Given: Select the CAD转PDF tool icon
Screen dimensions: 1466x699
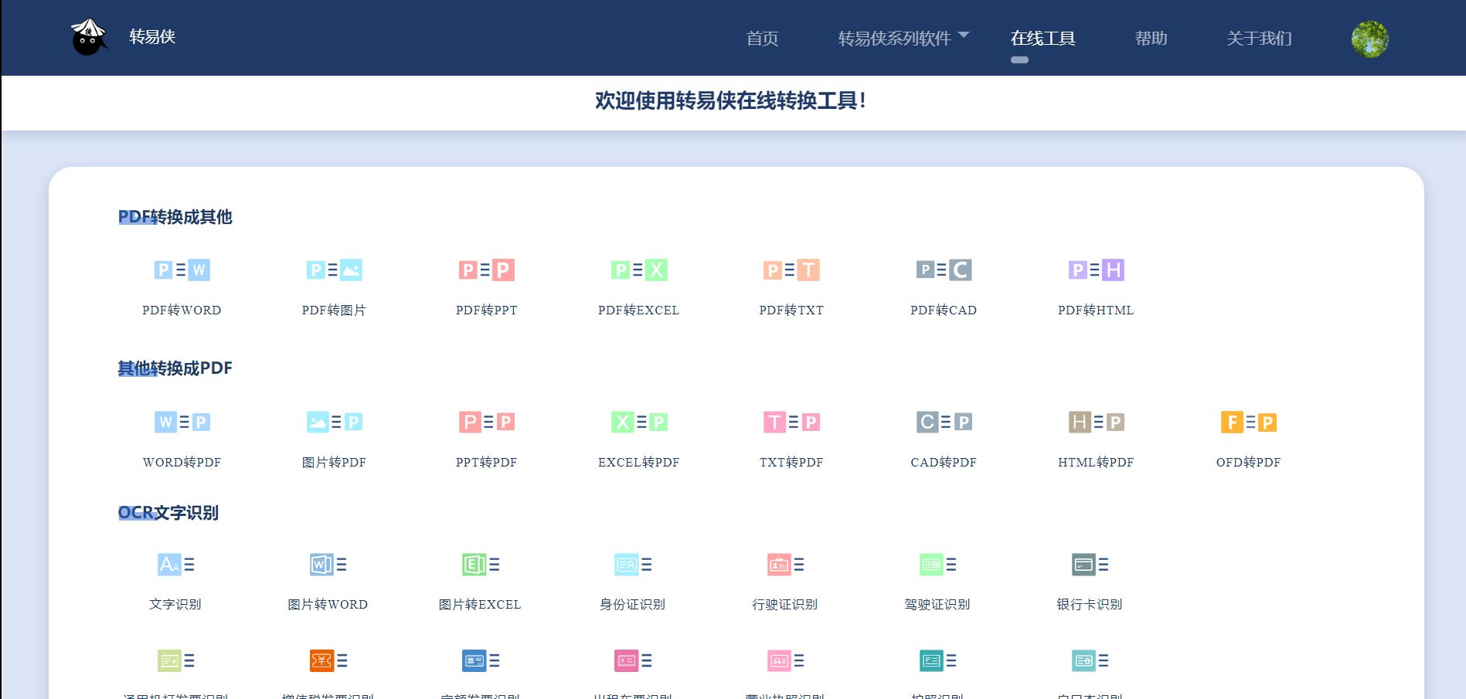Looking at the screenshot, I should [944, 422].
